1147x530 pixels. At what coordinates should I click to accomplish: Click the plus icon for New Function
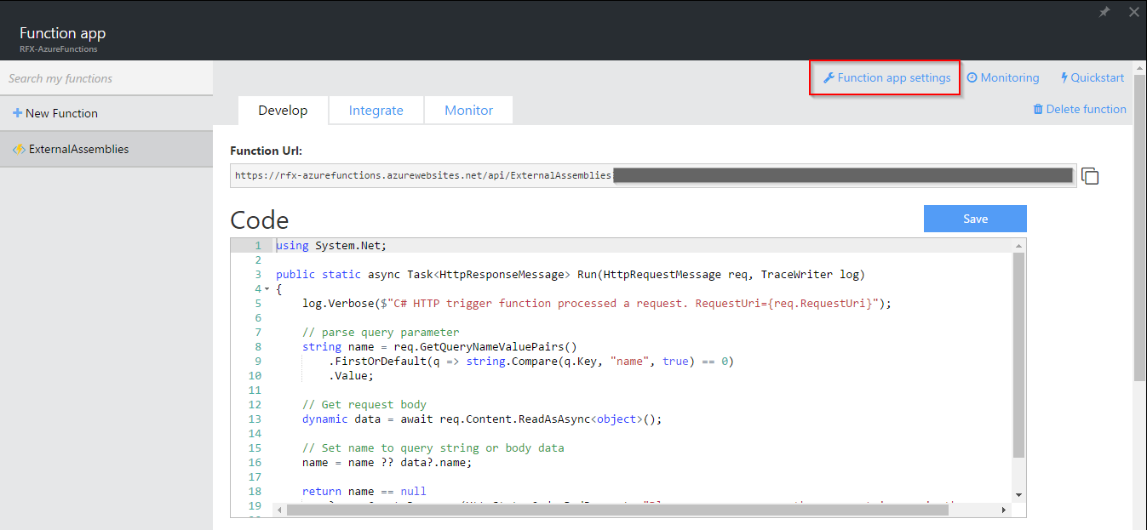pos(17,113)
